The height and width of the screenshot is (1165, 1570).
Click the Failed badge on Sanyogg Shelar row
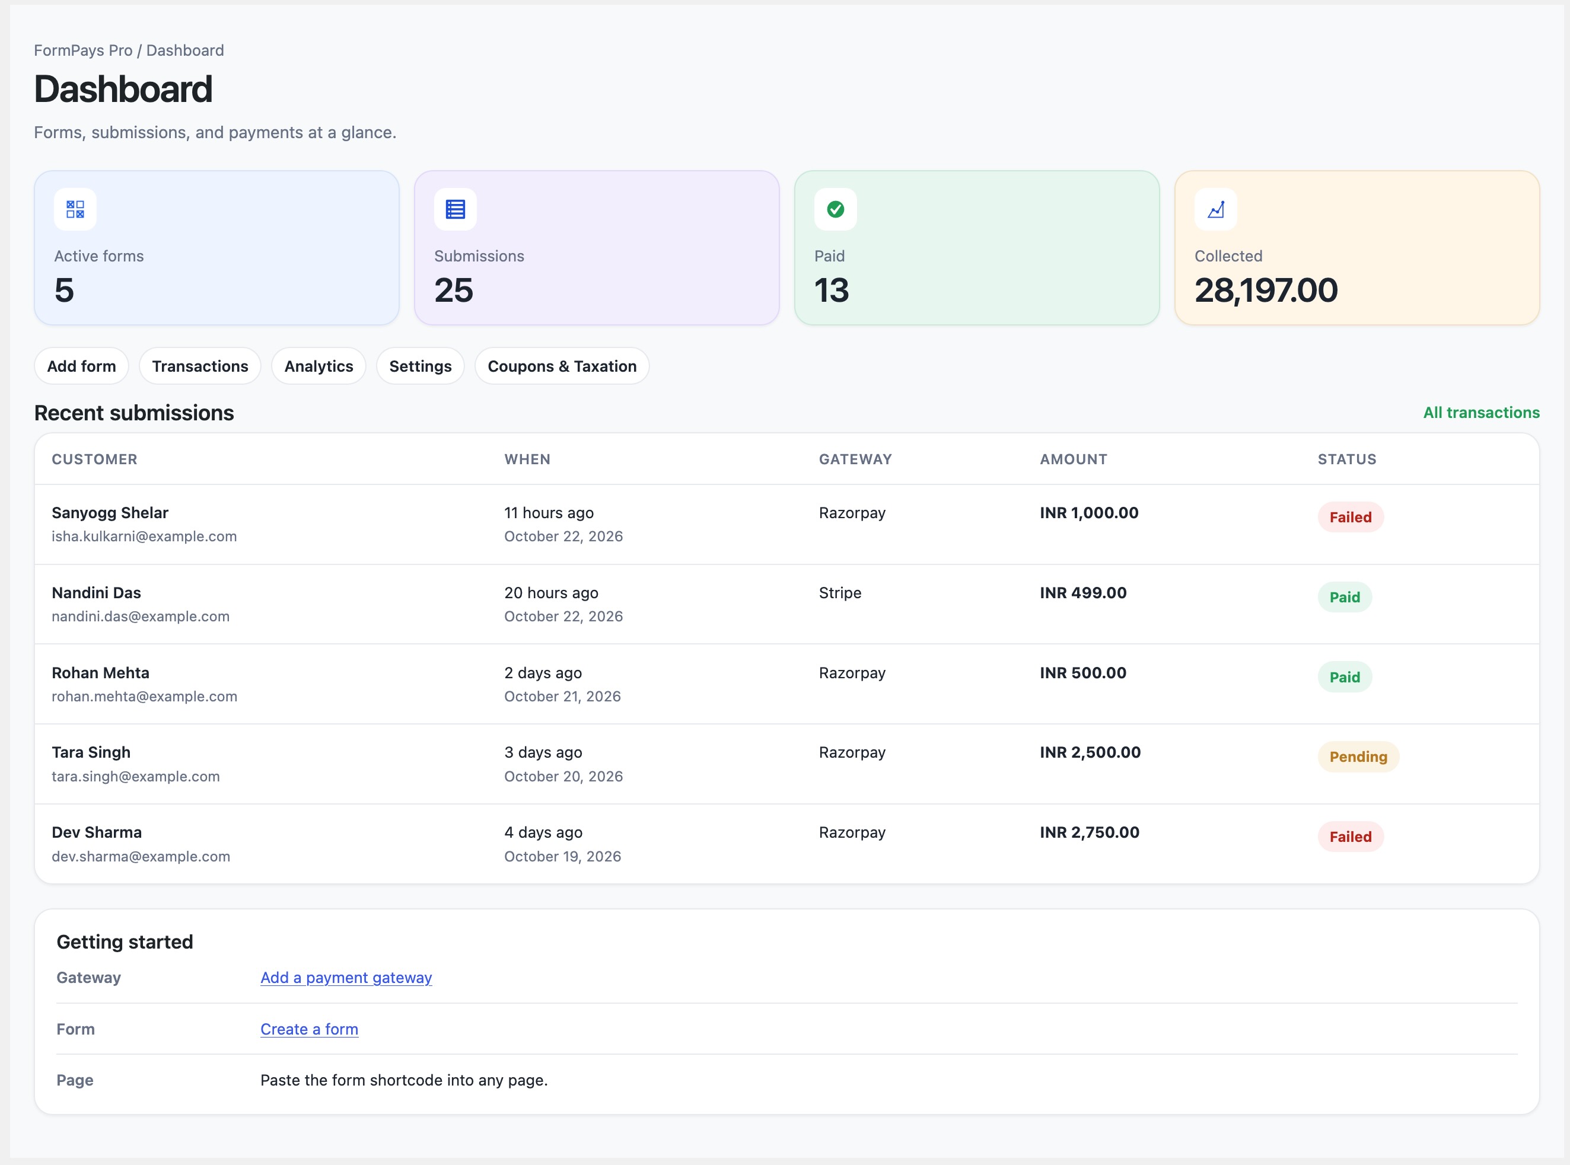pos(1351,517)
